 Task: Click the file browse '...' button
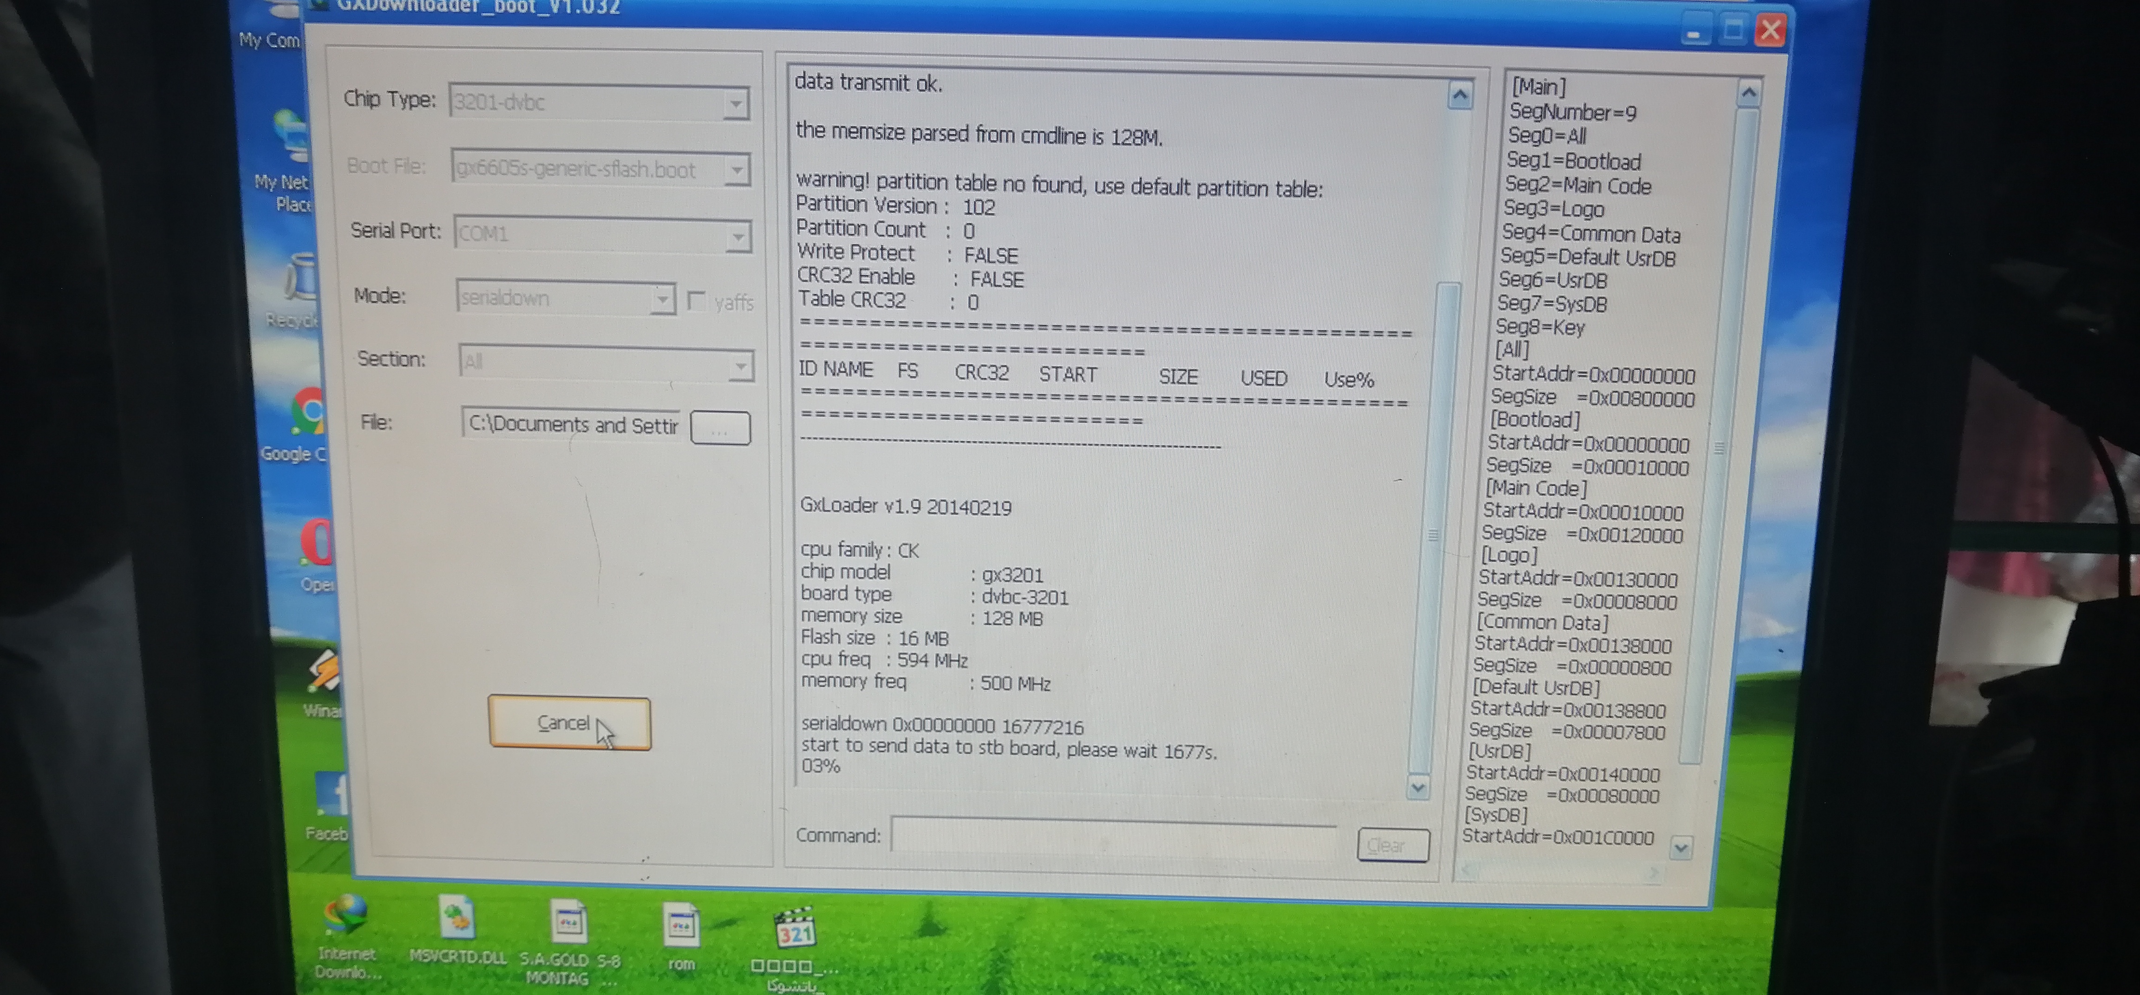click(719, 429)
